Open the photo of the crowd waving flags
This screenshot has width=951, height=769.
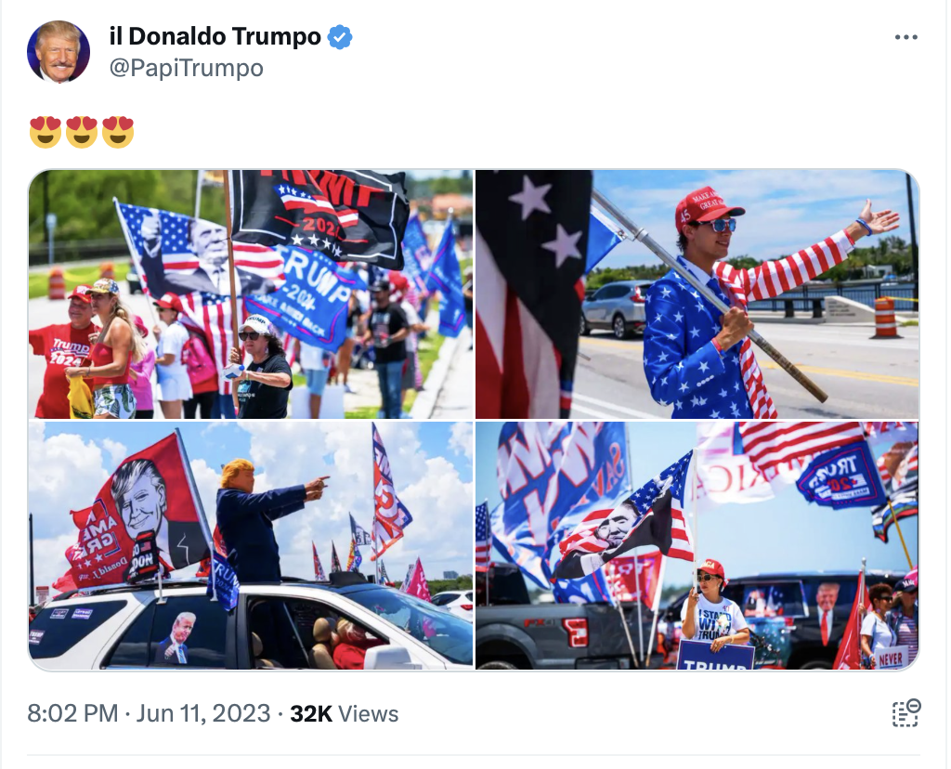click(251, 294)
